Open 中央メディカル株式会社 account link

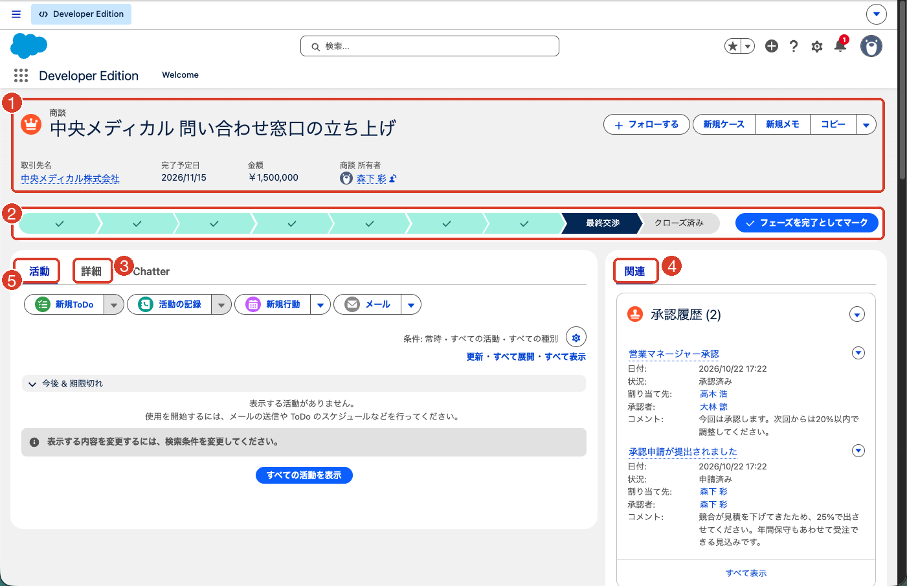tap(70, 179)
